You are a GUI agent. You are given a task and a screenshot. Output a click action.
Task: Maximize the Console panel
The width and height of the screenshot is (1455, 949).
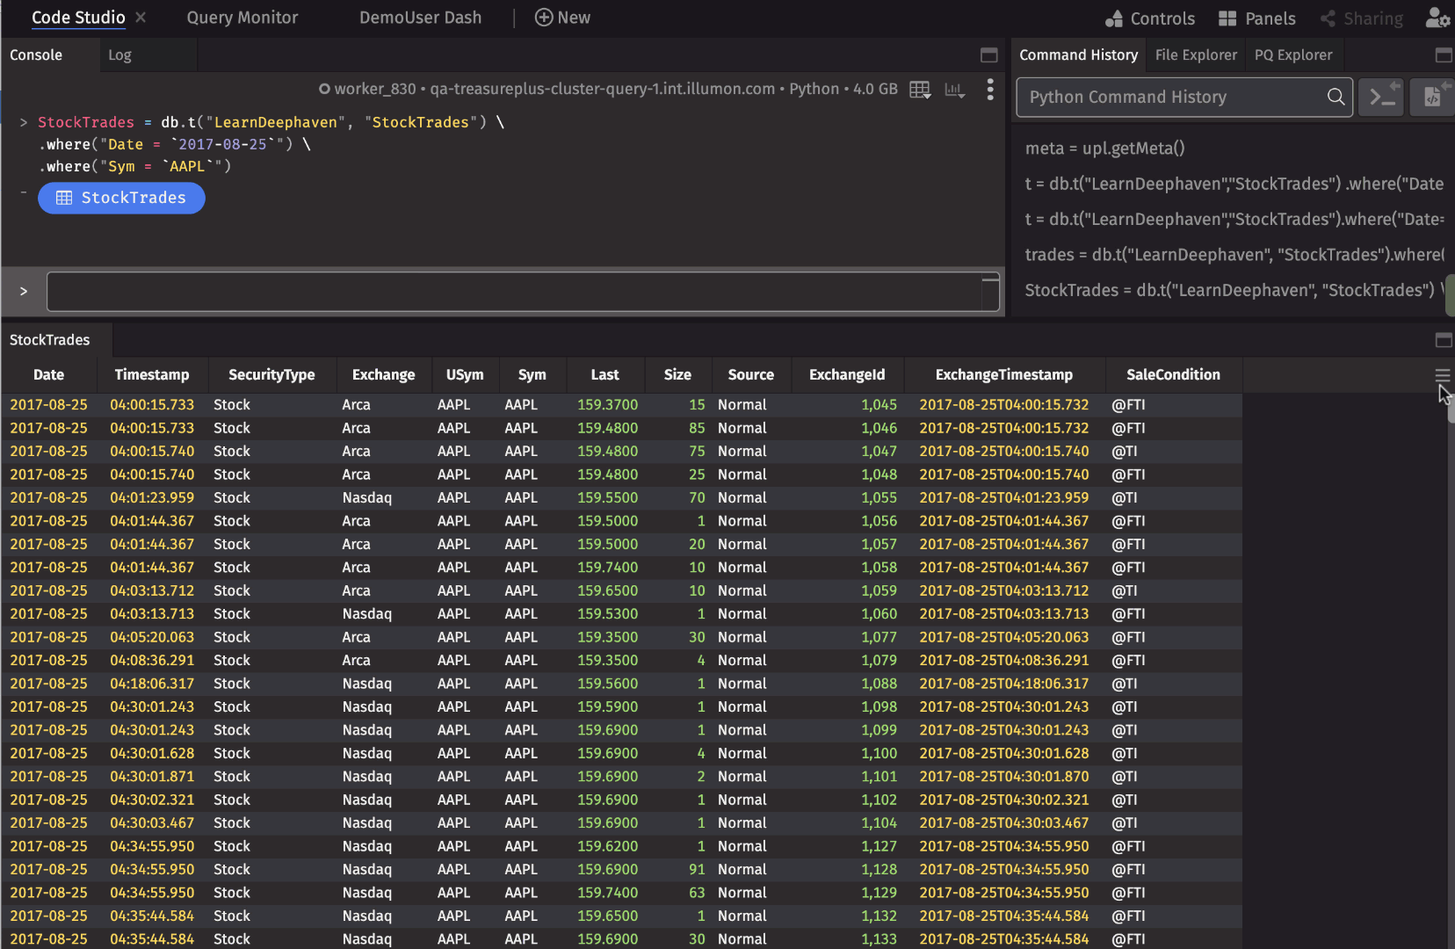[x=988, y=55]
